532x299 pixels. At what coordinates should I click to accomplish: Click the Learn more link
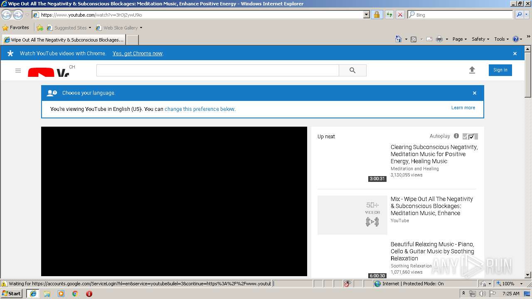[463, 108]
